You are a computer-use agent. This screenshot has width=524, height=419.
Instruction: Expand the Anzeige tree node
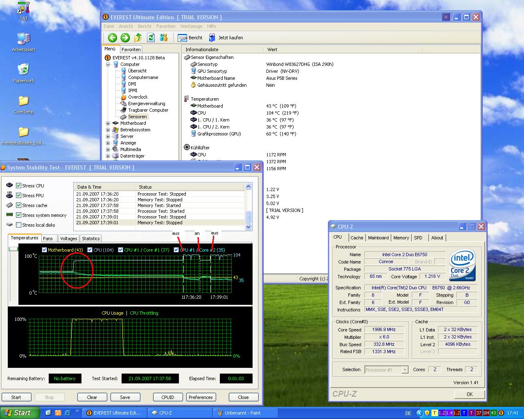pos(108,143)
